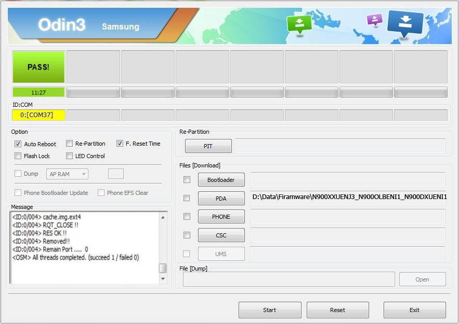Click the PIT button
This screenshot has height=324, width=459.
[x=208, y=146]
